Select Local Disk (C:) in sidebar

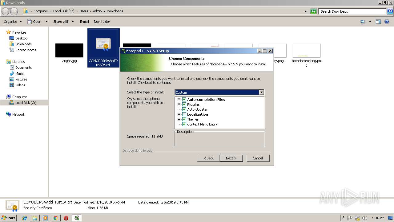(26, 103)
